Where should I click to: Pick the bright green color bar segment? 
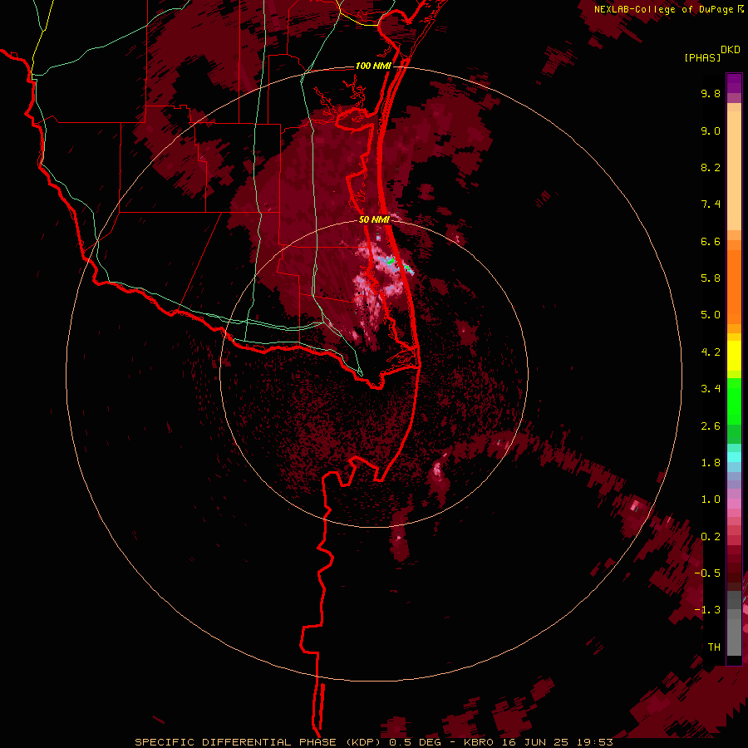(734, 401)
